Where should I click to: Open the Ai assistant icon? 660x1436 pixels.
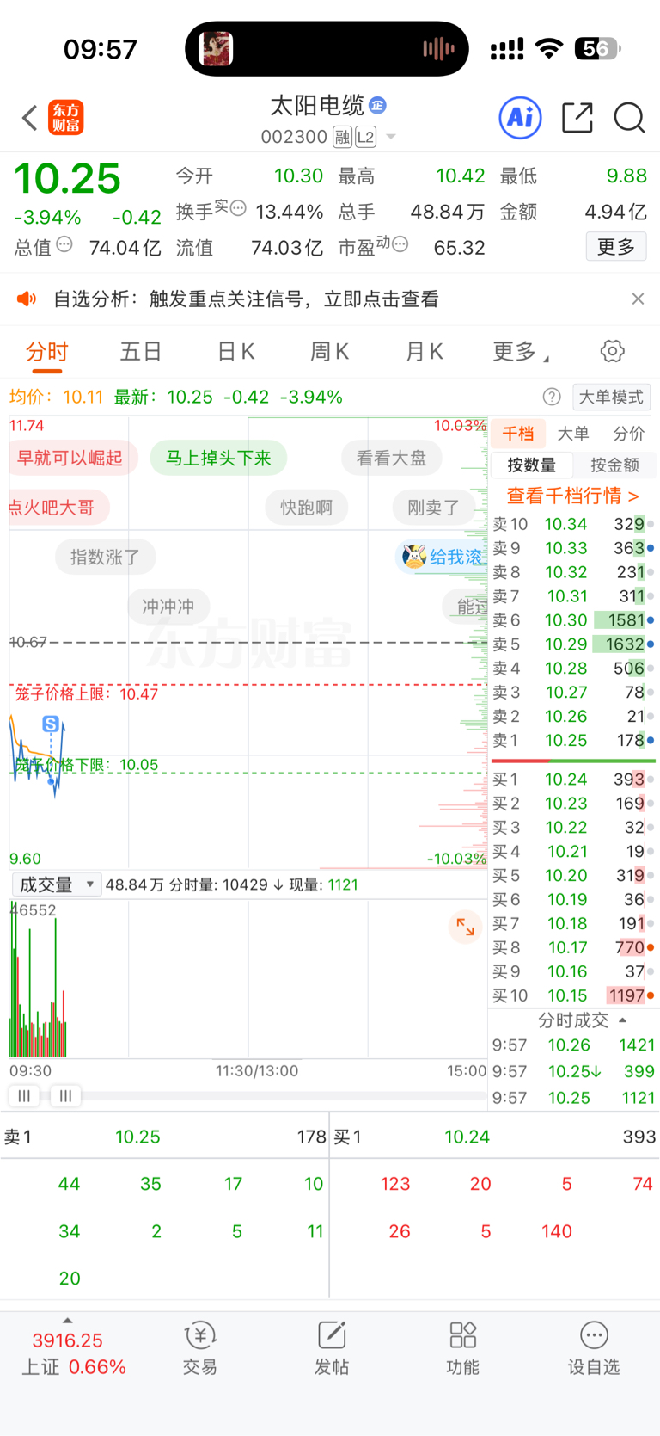pos(521,117)
